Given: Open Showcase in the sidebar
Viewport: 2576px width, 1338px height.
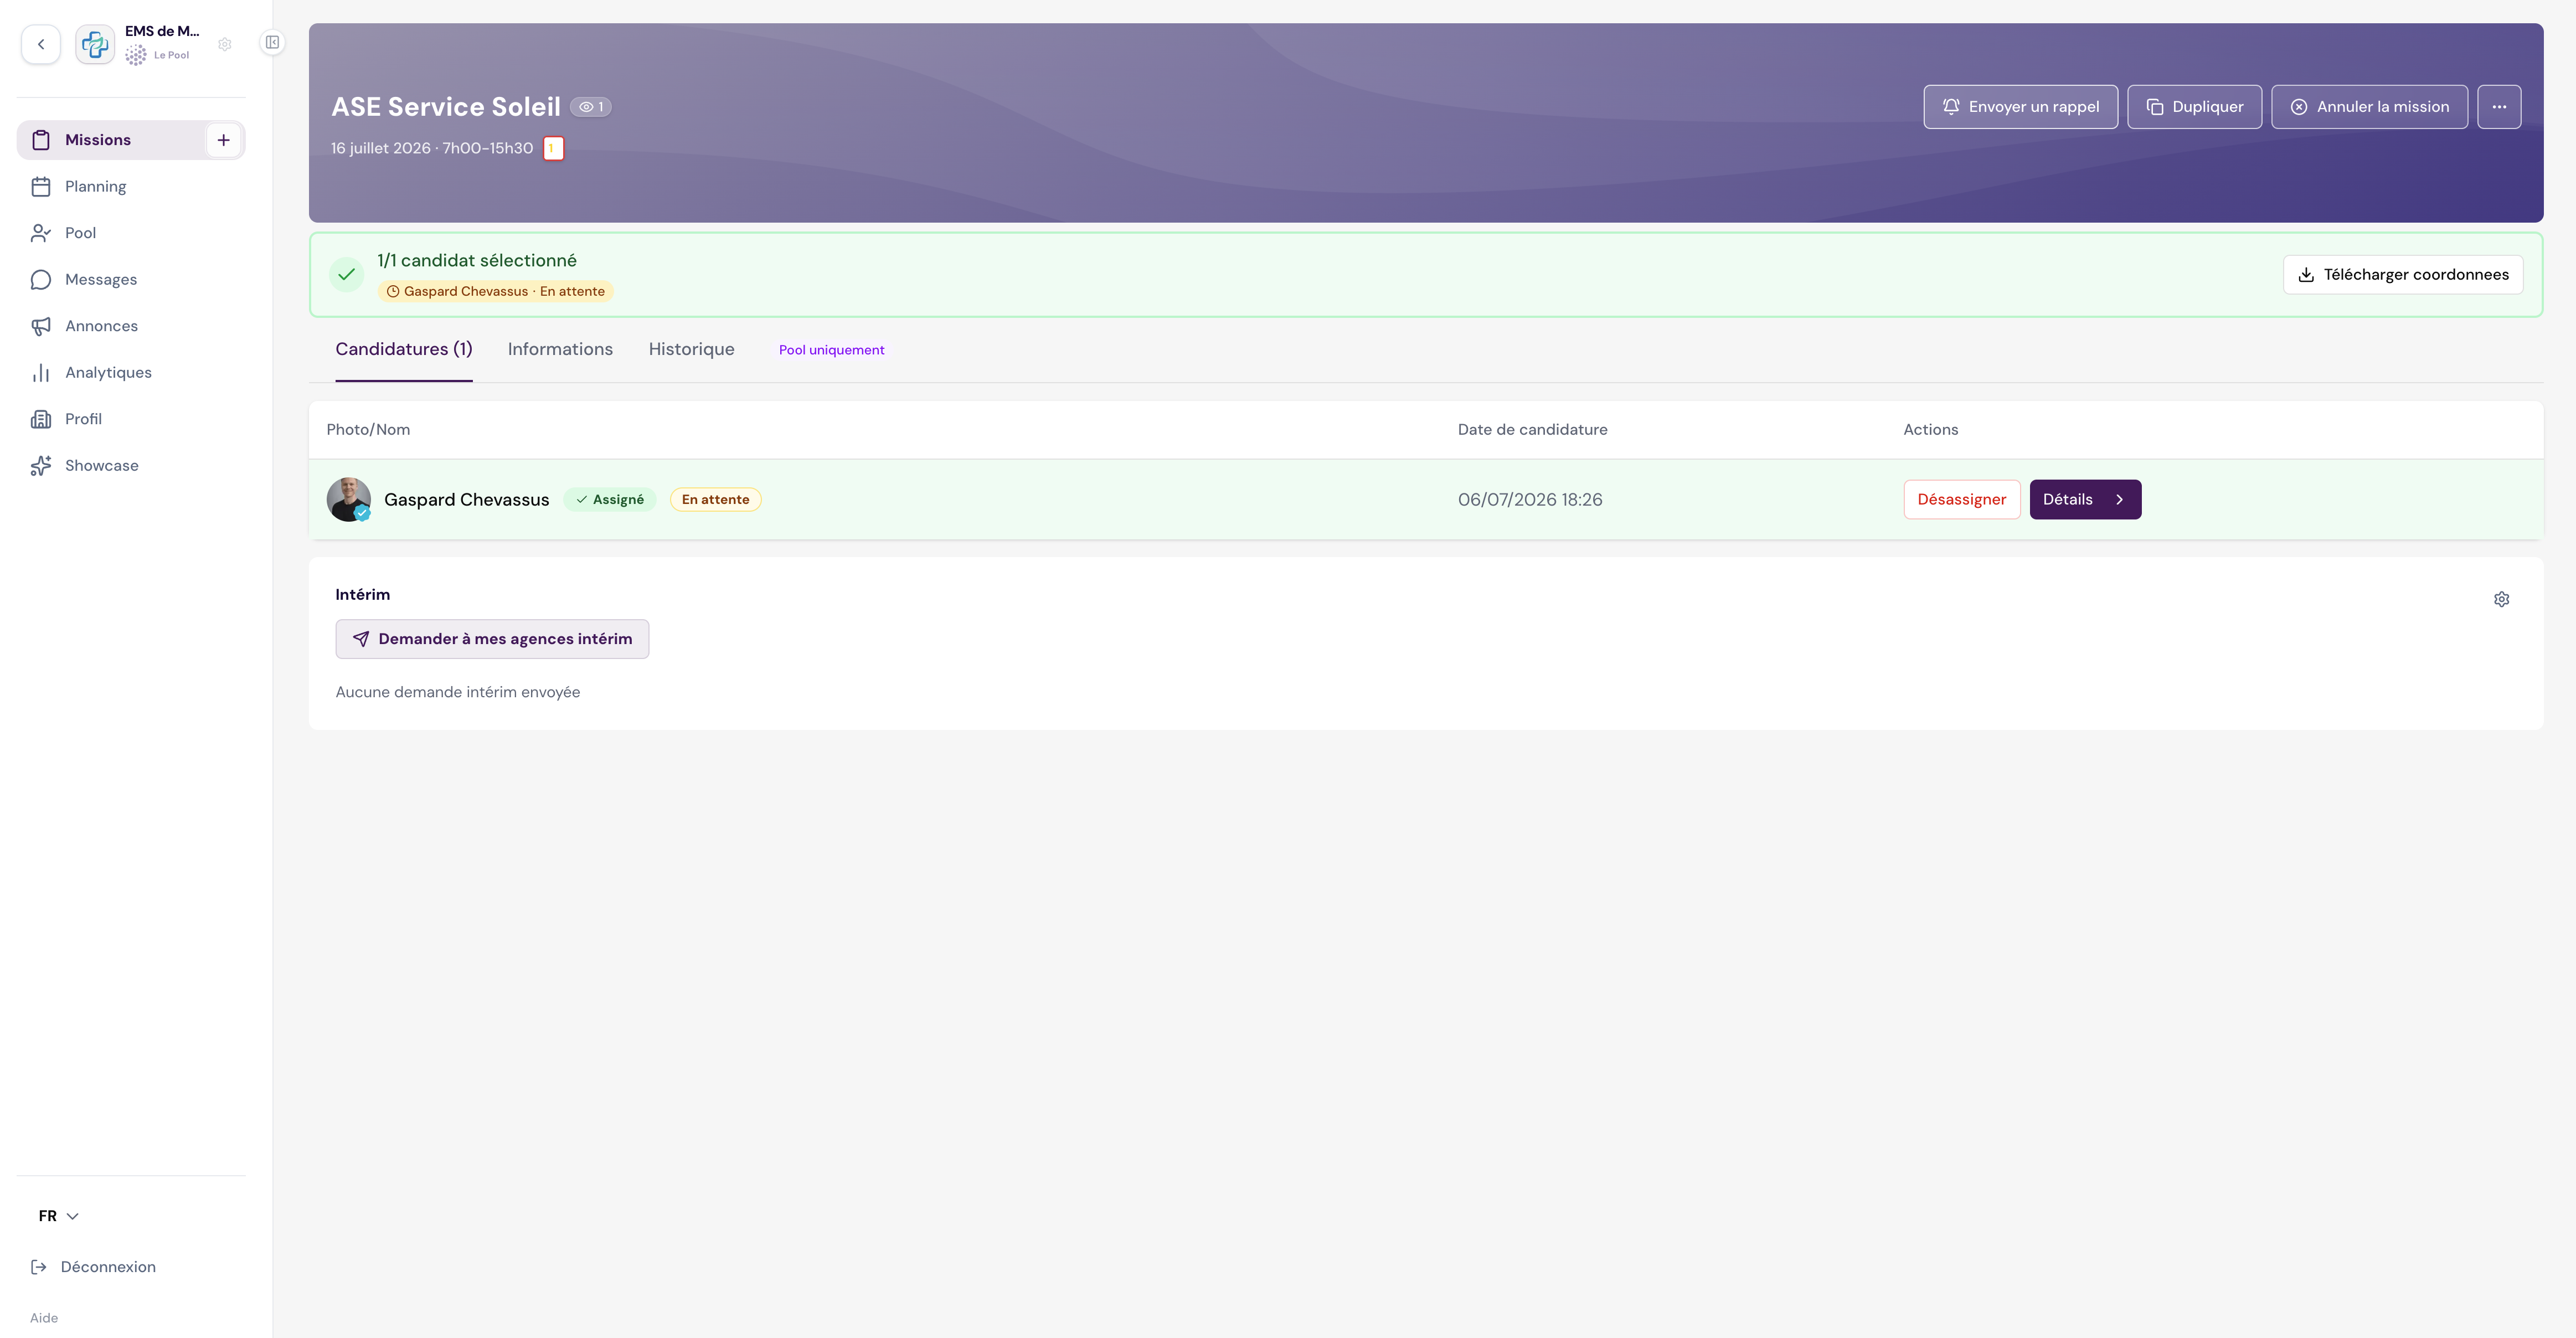Looking at the screenshot, I should pyautogui.click(x=131, y=466).
